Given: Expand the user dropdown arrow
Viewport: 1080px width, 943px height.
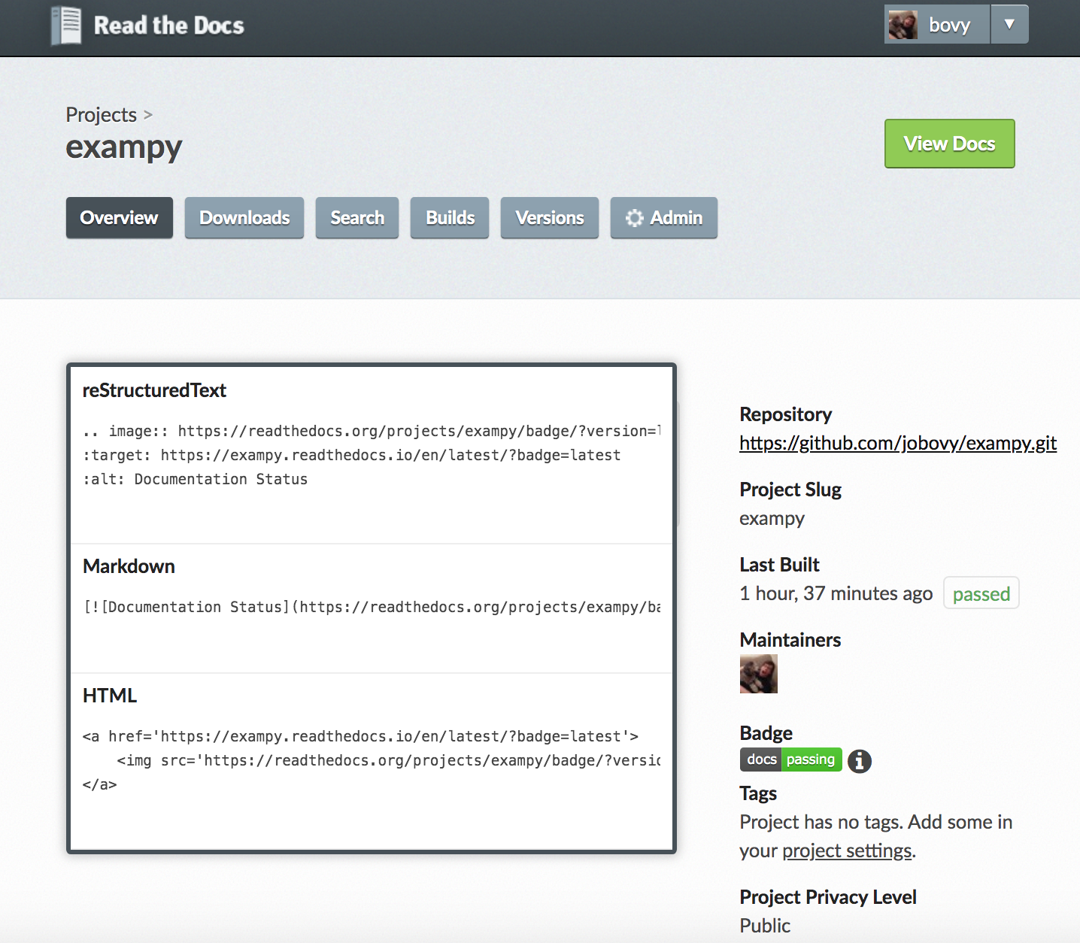Looking at the screenshot, I should [1009, 24].
